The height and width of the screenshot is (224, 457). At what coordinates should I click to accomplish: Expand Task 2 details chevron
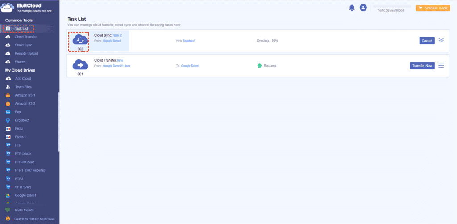pyautogui.click(x=441, y=40)
